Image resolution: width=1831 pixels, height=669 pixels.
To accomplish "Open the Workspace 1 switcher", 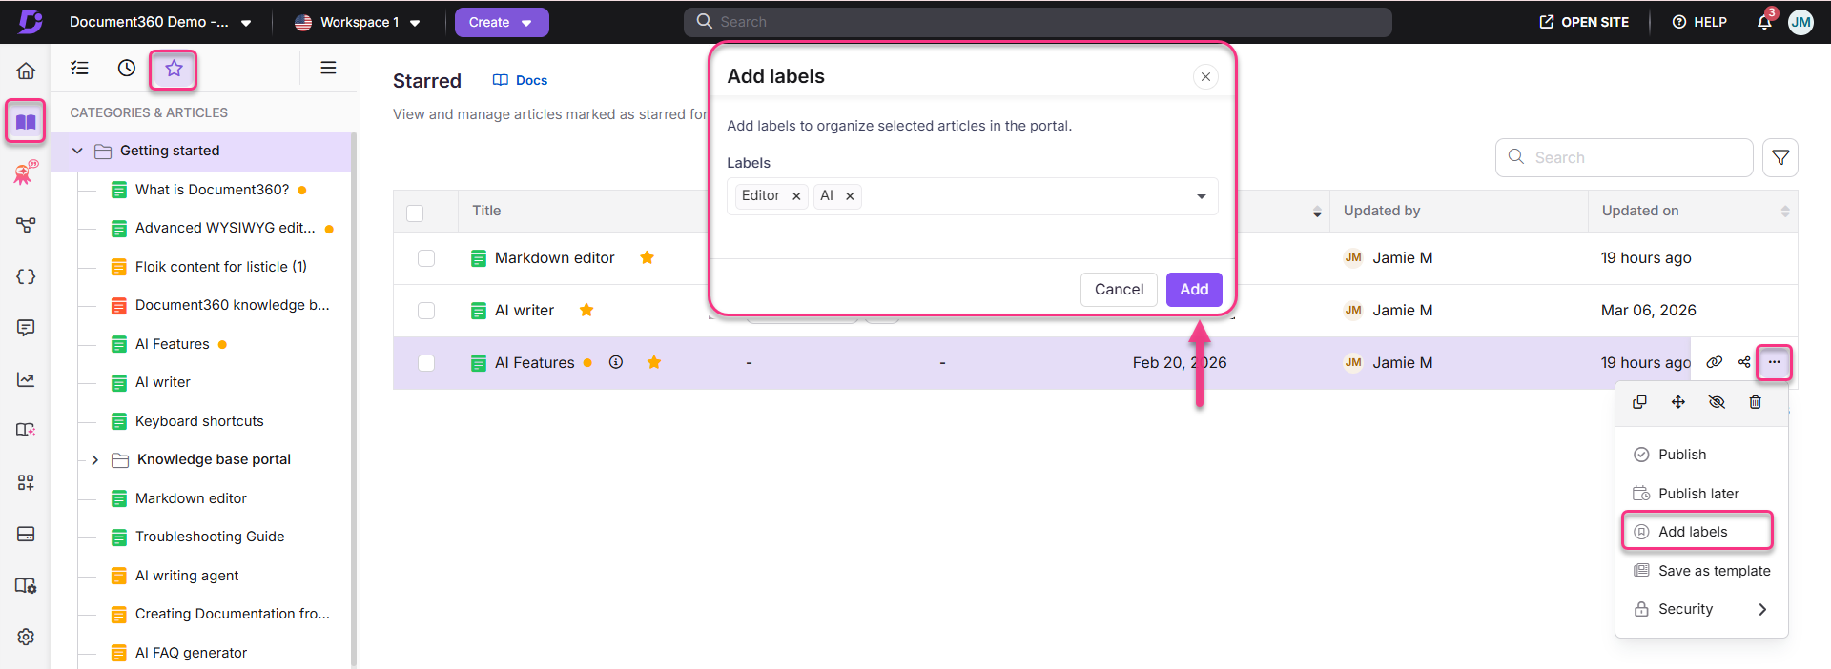I will 359,22.
